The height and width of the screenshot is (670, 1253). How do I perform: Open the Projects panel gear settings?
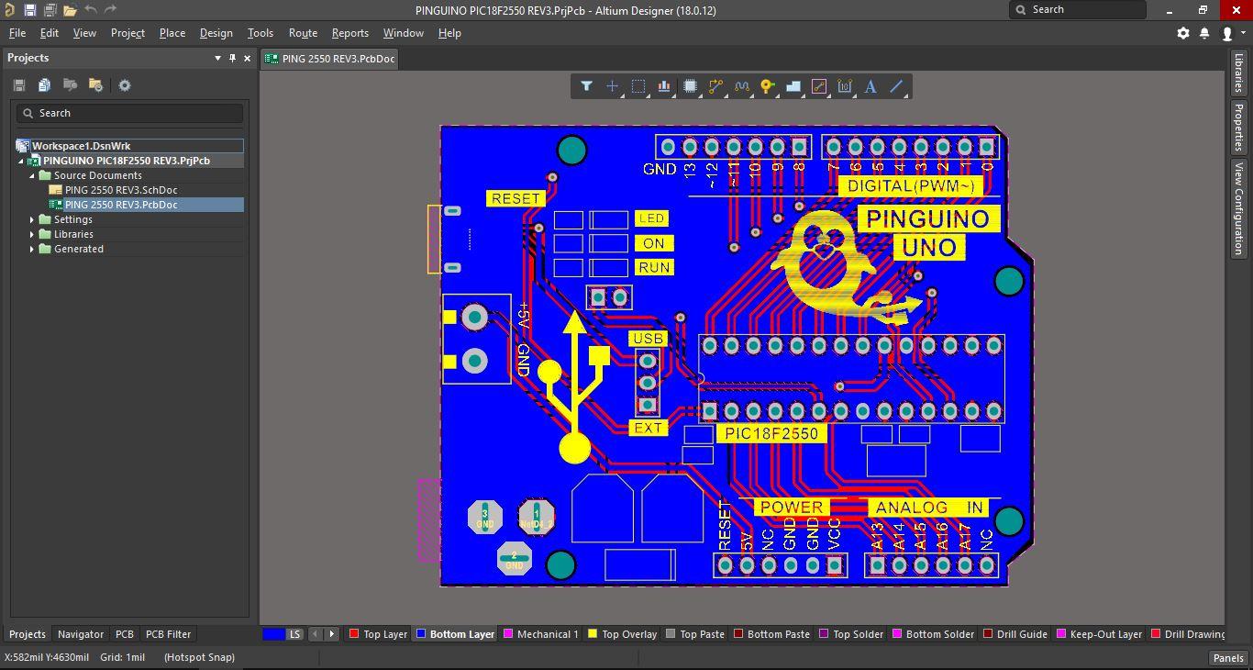125,85
